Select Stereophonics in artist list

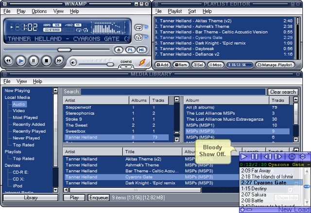tap(117, 114)
